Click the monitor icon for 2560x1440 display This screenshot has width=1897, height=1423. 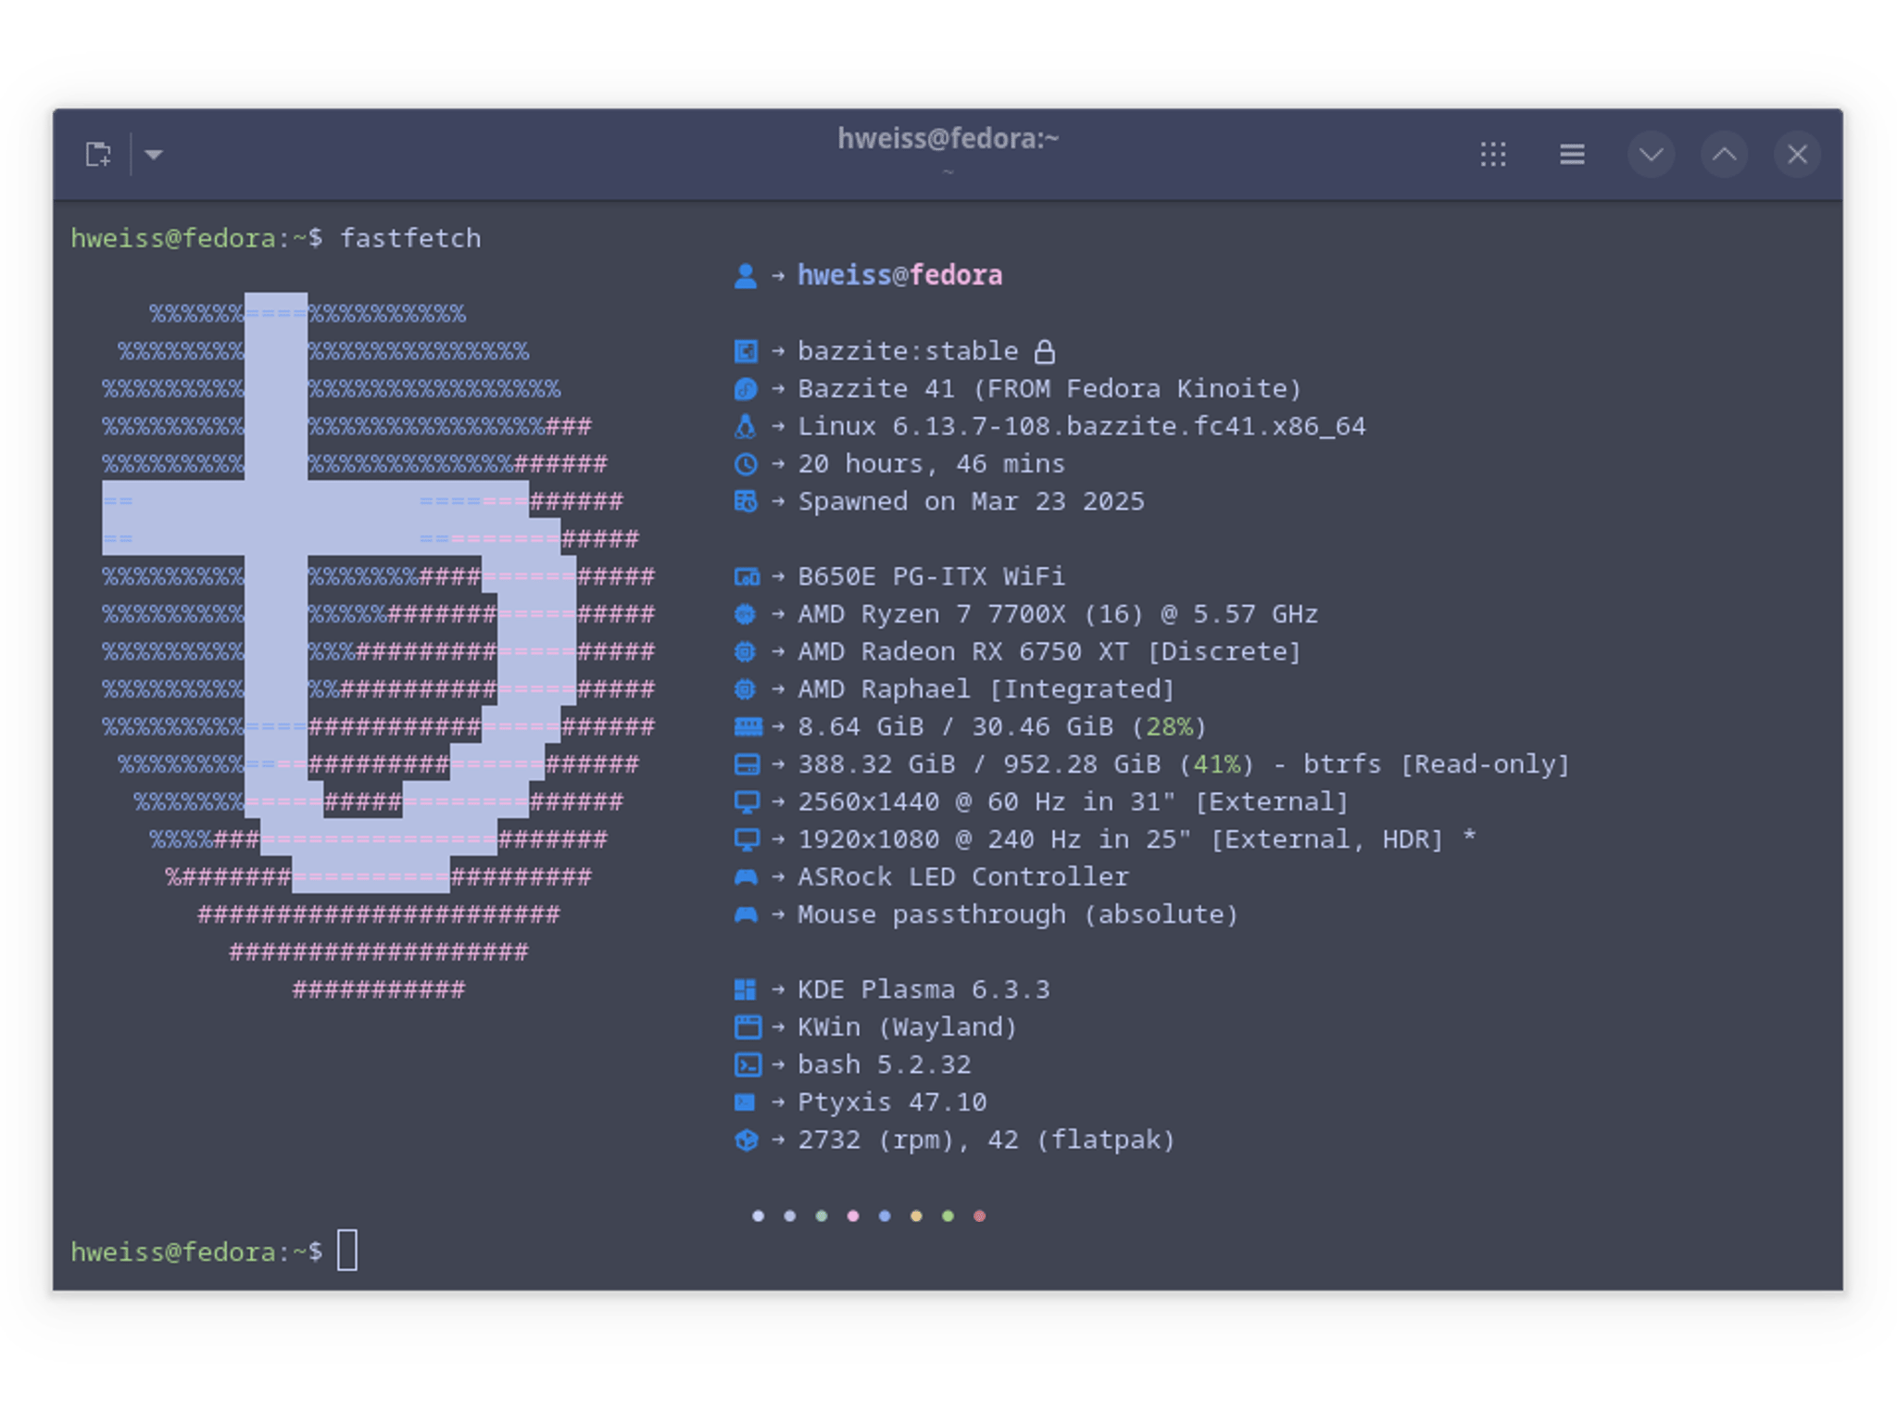746,802
